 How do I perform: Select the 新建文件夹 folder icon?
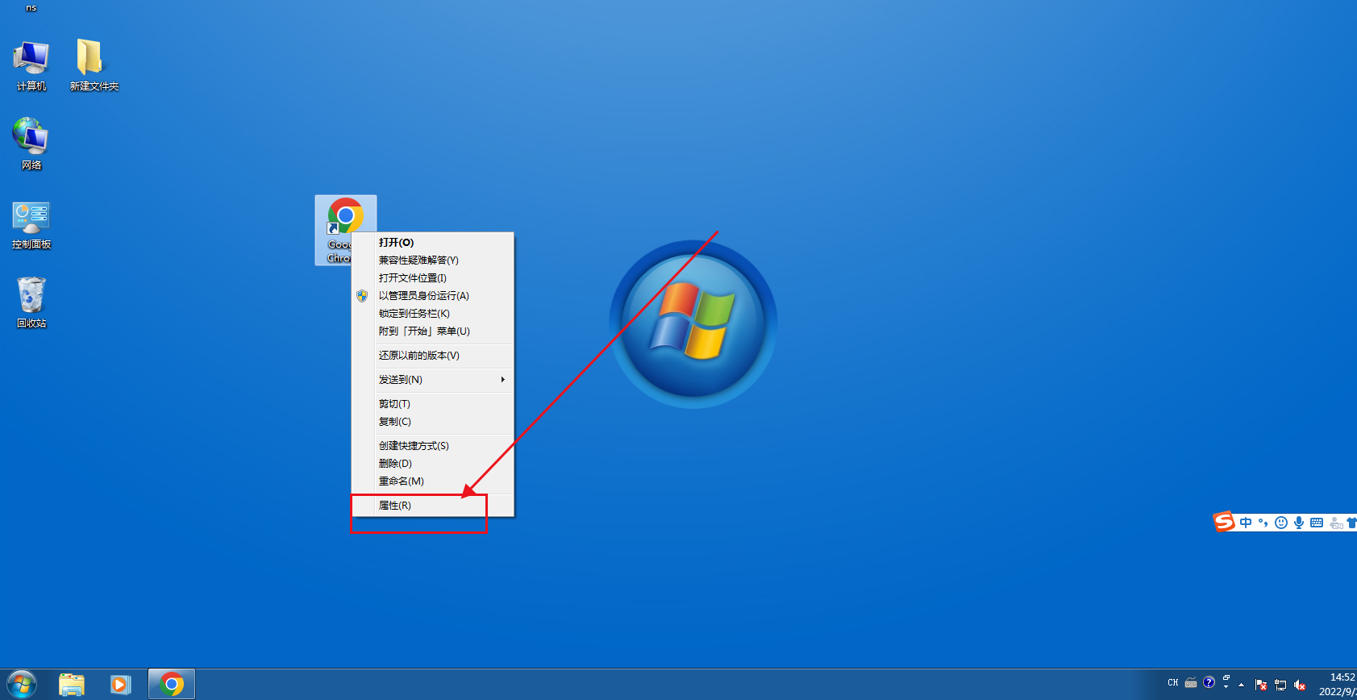pos(94,65)
